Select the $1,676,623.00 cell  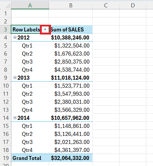(71, 54)
